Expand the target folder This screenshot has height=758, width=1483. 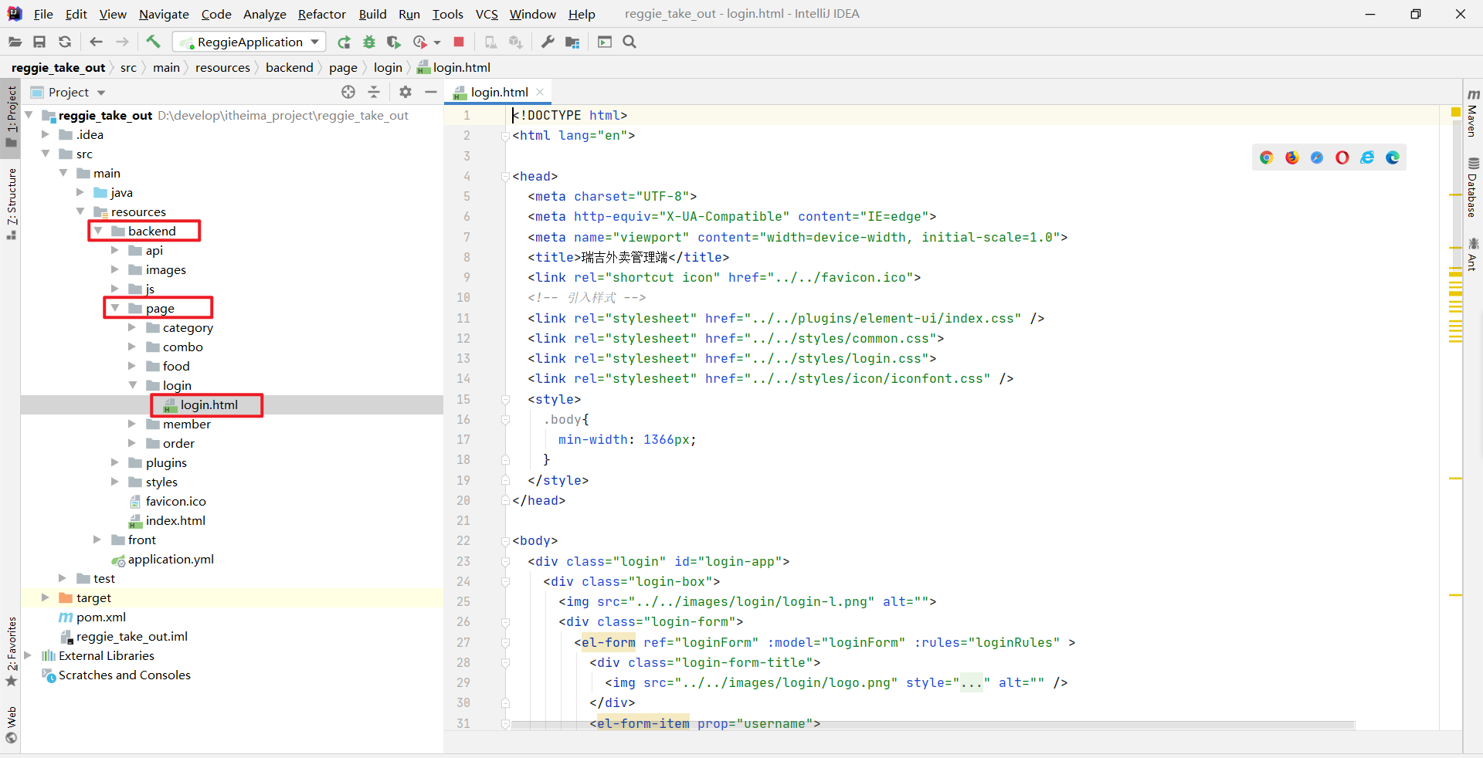click(x=46, y=597)
